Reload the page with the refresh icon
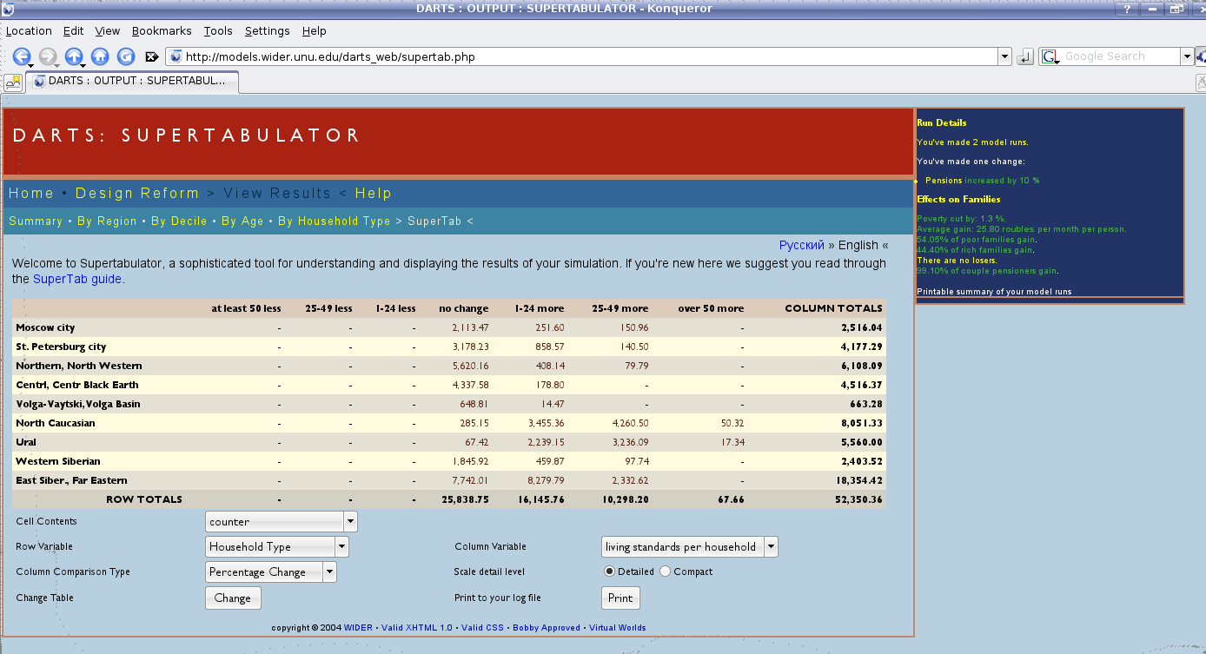 (126, 56)
